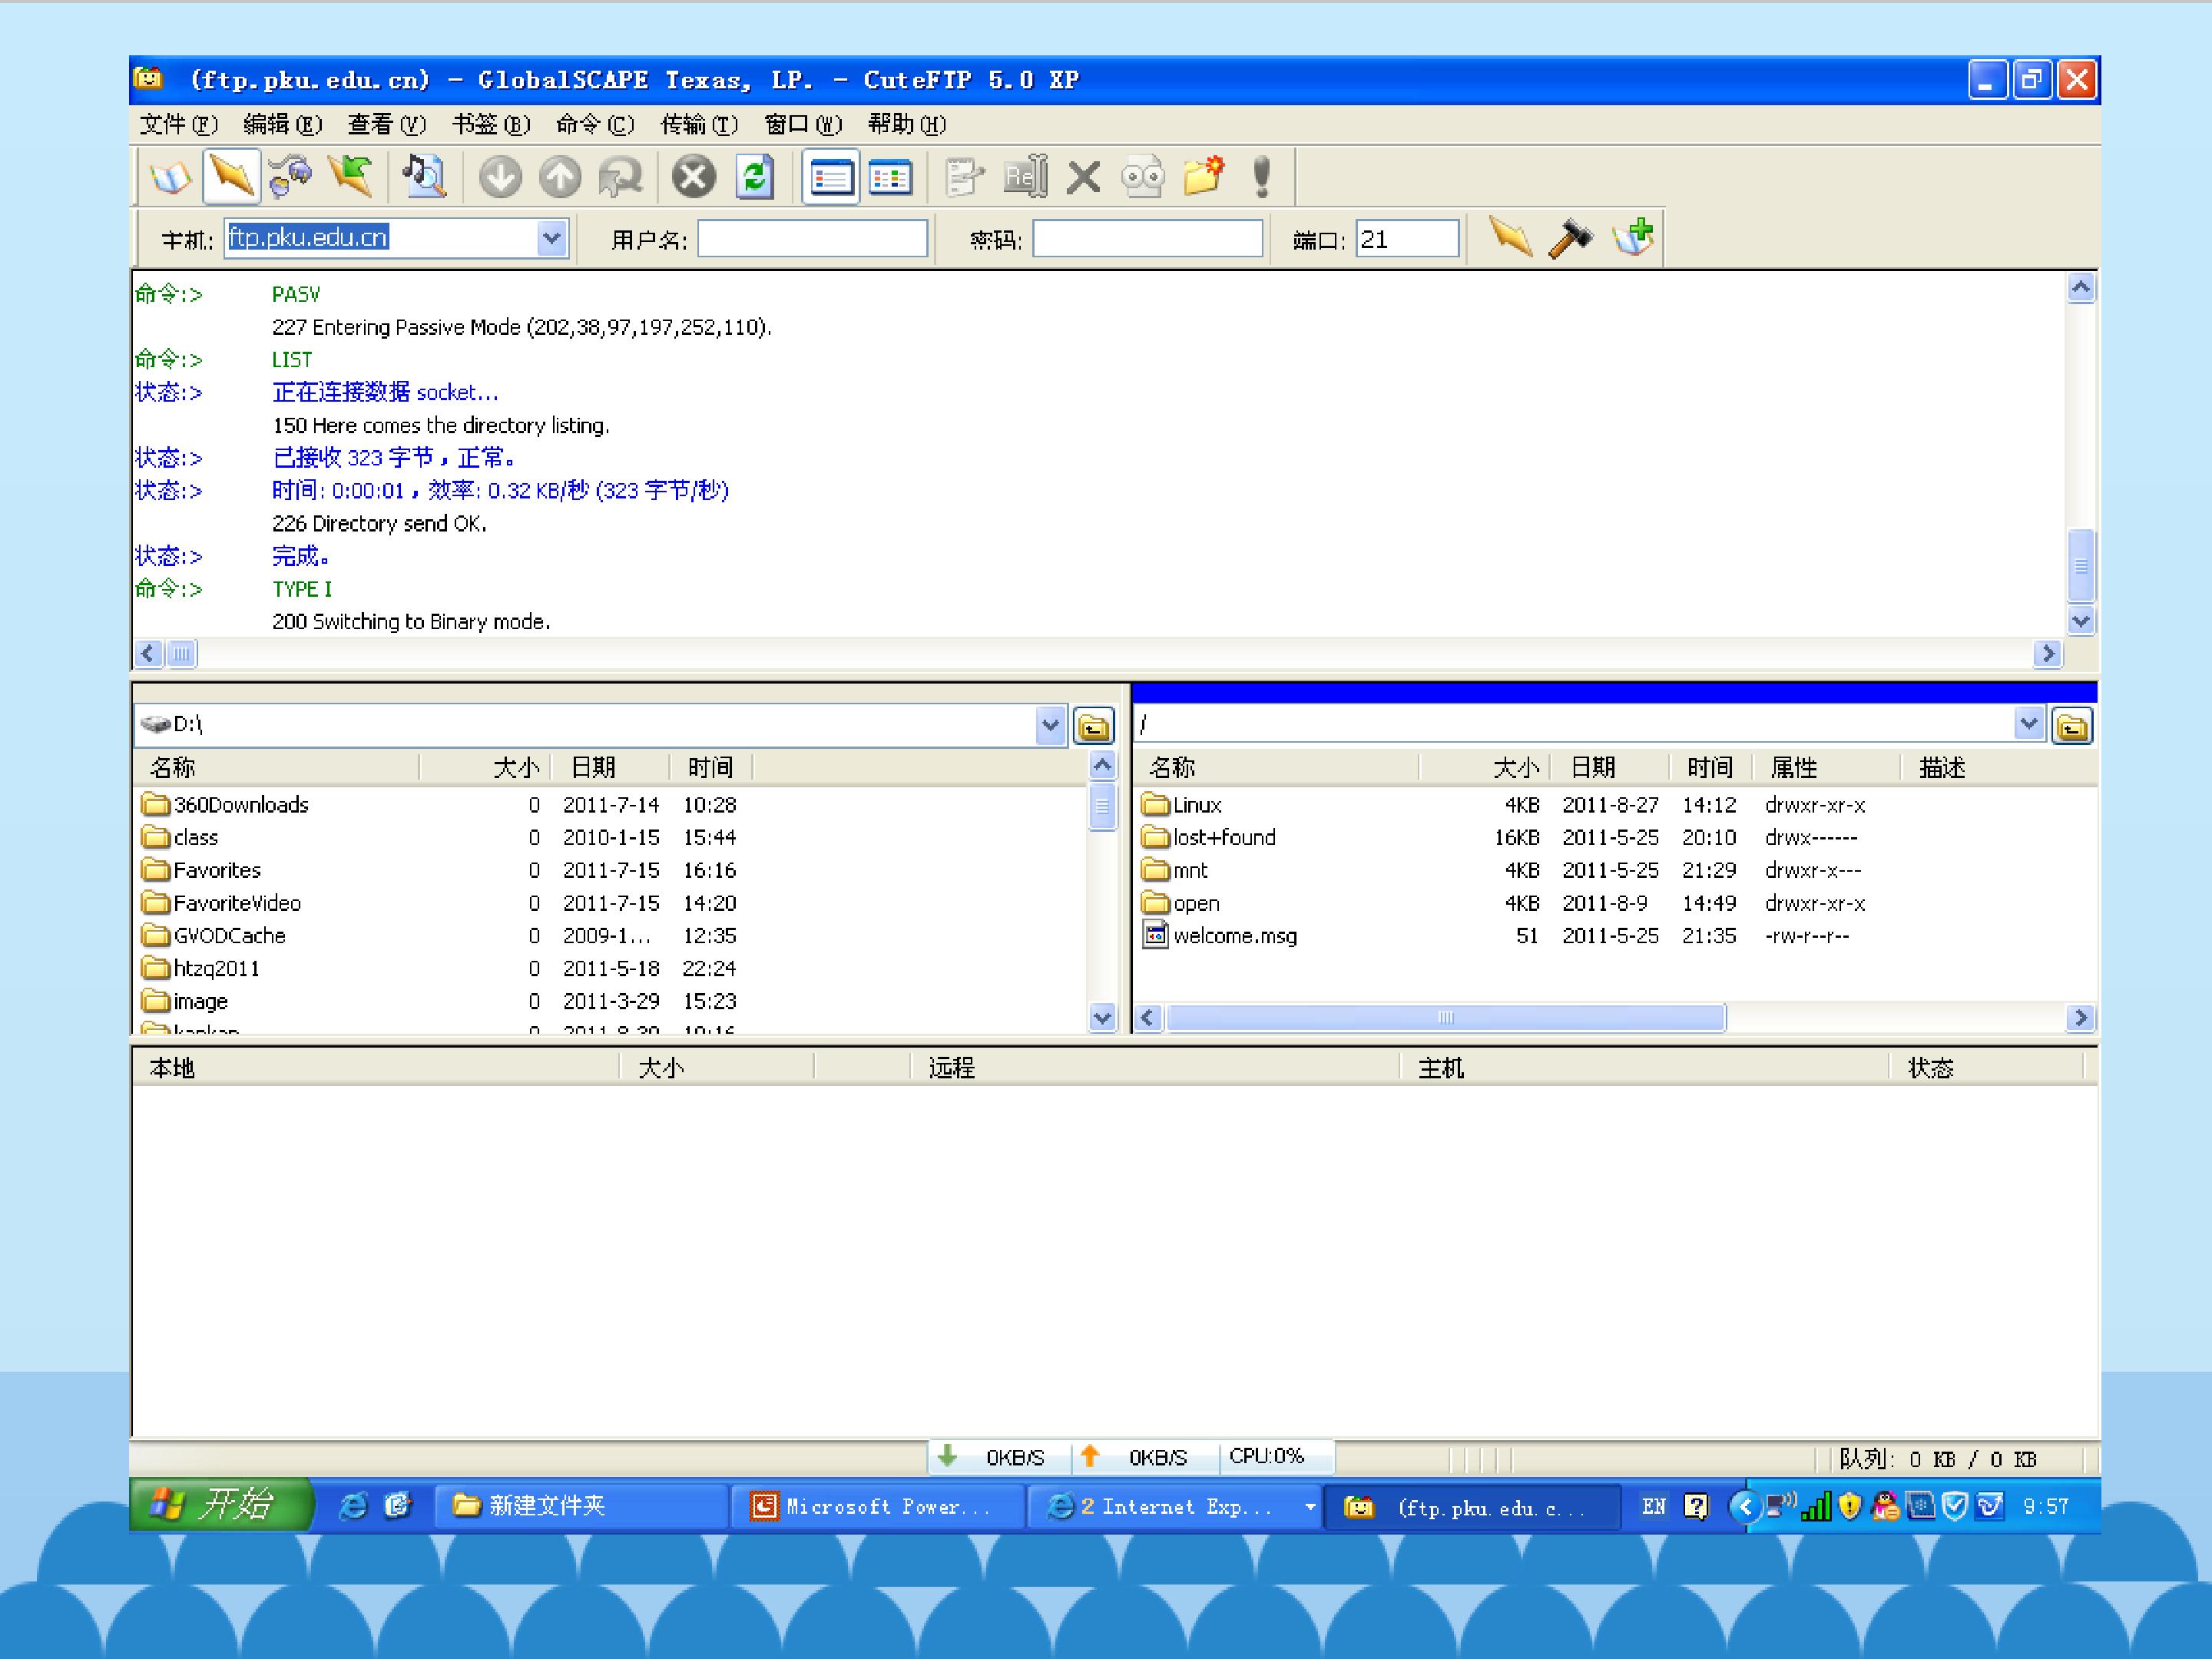Click the exclamation mark toolbar icon
The image size is (2212, 1659).
[x=1262, y=177]
